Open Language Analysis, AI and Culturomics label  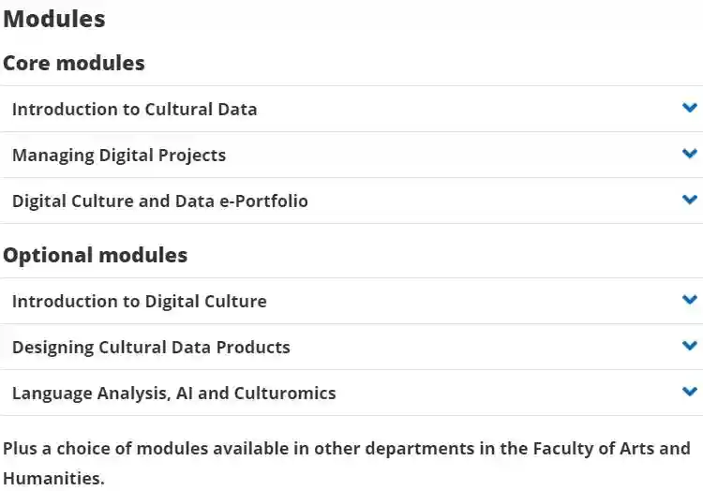point(173,393)
